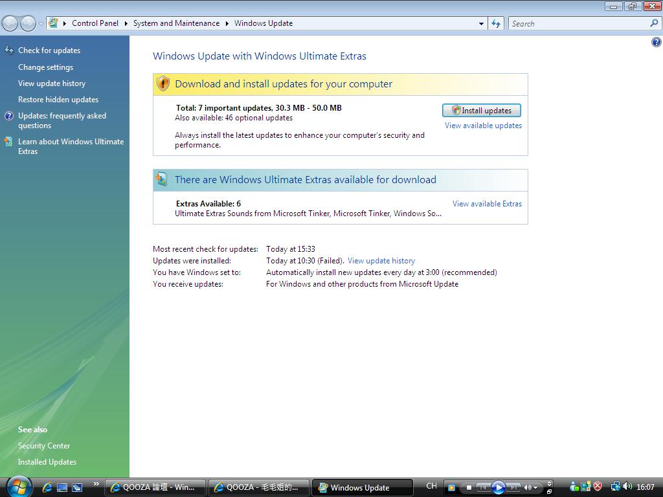The height and width of the screenshot is (497, 663).
Task: Open the Windows Start orb
Action: [x=19, y=487]
